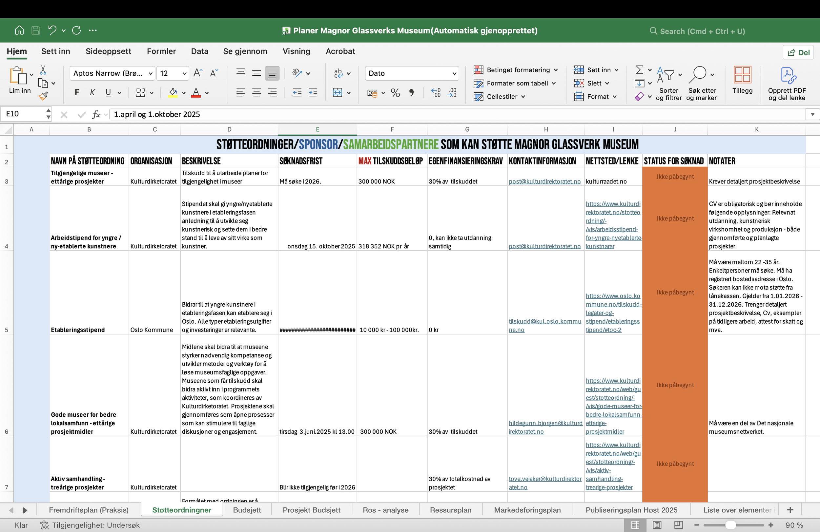Click the increase indent icon

click(313, 93)
